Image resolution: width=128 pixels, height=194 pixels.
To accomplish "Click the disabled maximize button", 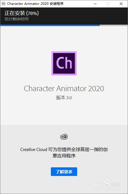I will coord(108,4).
